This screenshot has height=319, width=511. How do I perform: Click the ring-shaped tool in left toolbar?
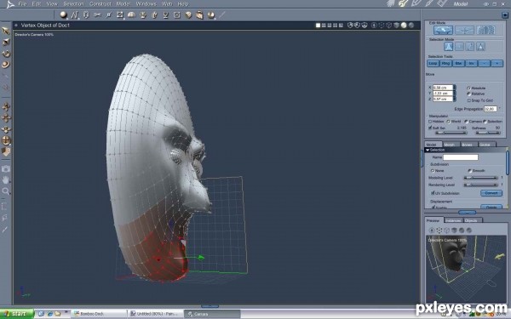pyautogui.click(x=6, y=65)
